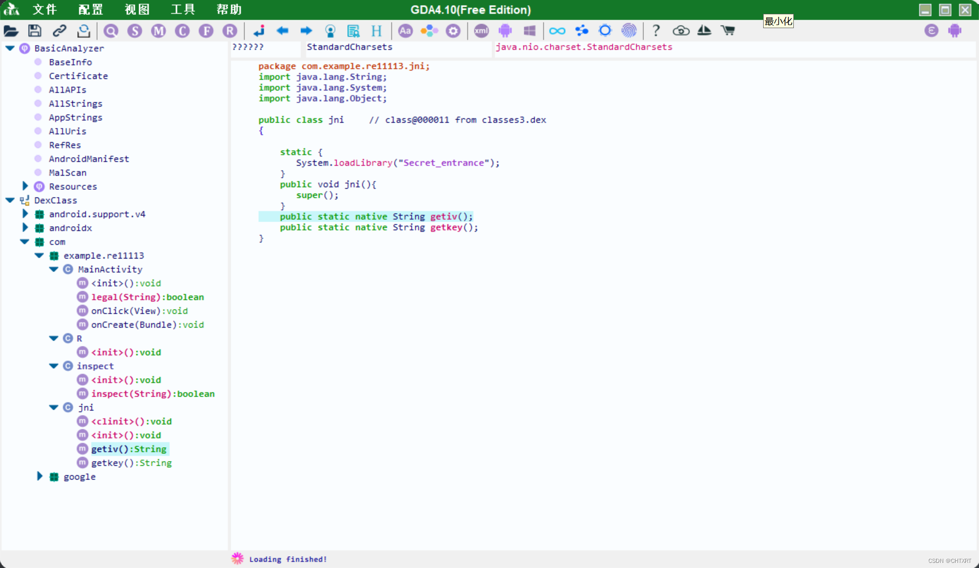Click the sailboat toolbar icon
The width and height of the screenshot is (979, 568).
click(x=704, y=31)
